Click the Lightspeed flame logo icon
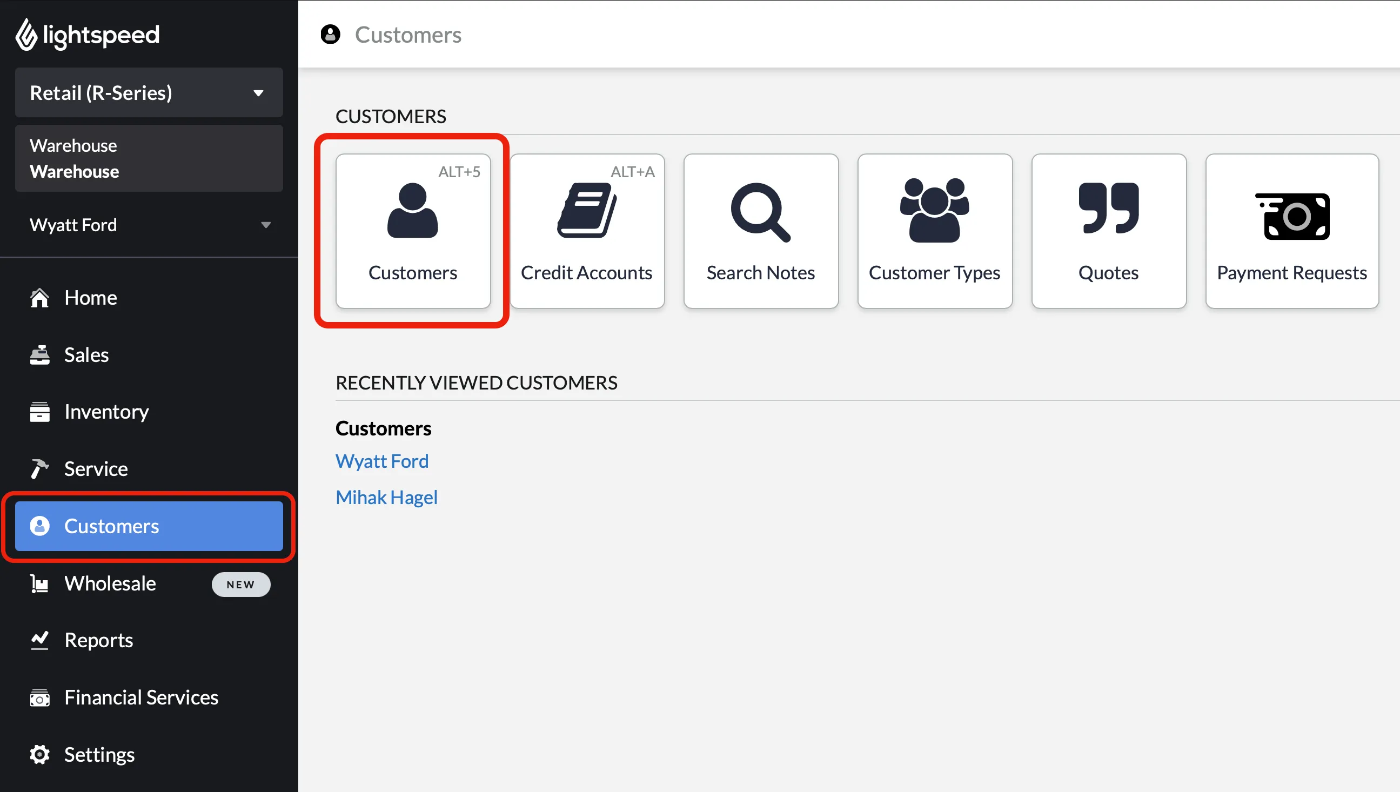Viewport: 1400px width, 792px height. click(x=25, y=34)
